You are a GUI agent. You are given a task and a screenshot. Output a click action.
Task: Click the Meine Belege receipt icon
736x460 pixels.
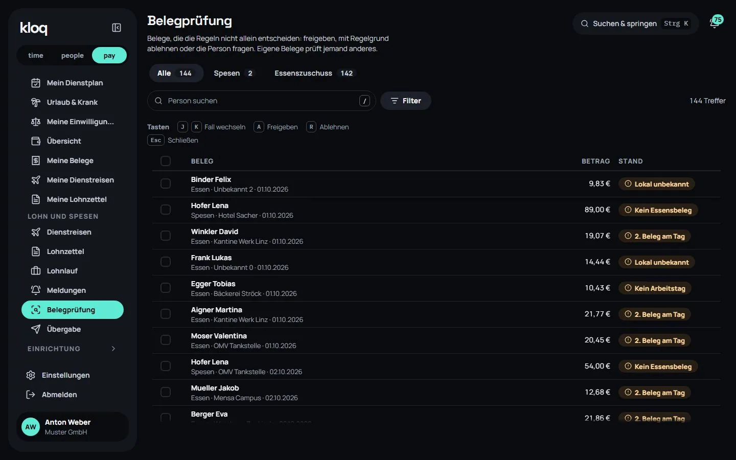(36, 160)
